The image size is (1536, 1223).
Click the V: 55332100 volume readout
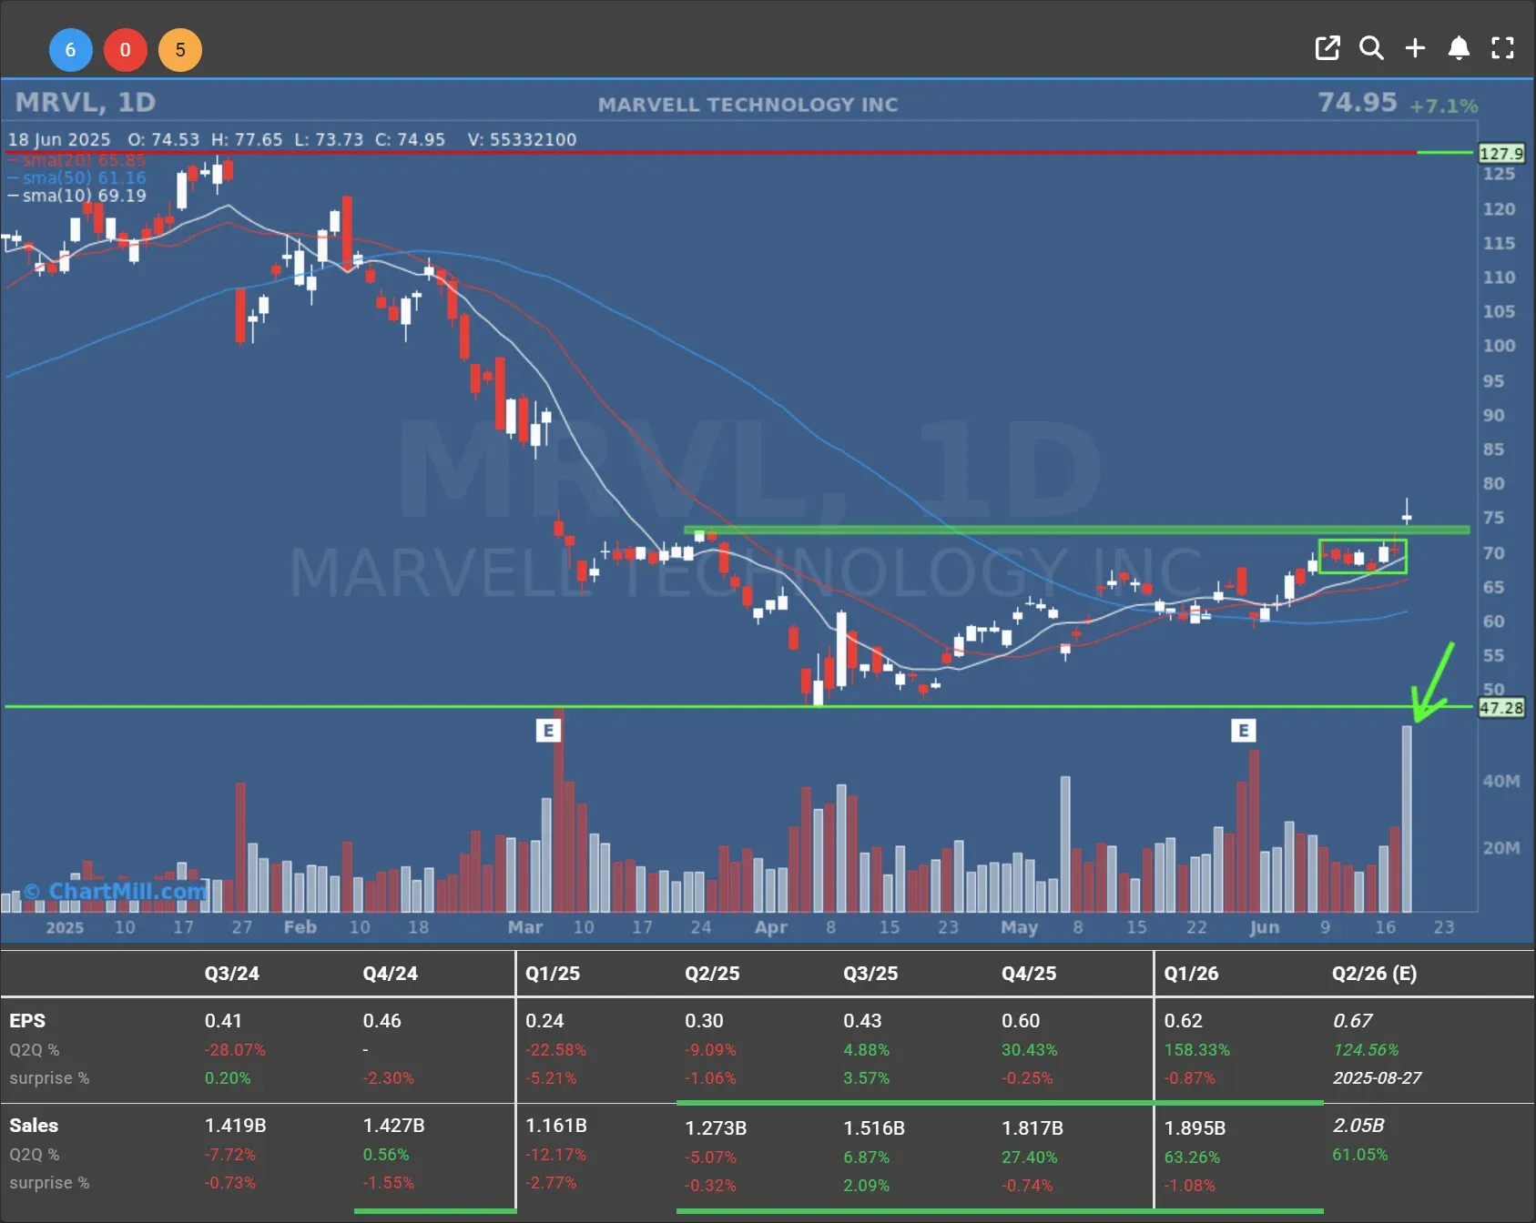coord(522,139)
